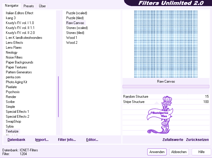Select Pattern Generators category
212x158 pixels.
pyautogui.click(x=19, y=72)
